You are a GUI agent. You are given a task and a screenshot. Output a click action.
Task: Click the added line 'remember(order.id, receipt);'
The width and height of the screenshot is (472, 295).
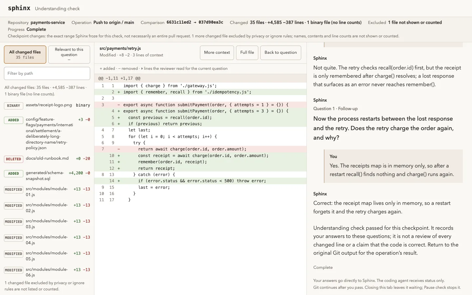(200, 162)
